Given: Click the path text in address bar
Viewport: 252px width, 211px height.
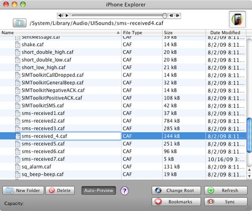Looking at the screenshot, I should [x=97, y=23].
